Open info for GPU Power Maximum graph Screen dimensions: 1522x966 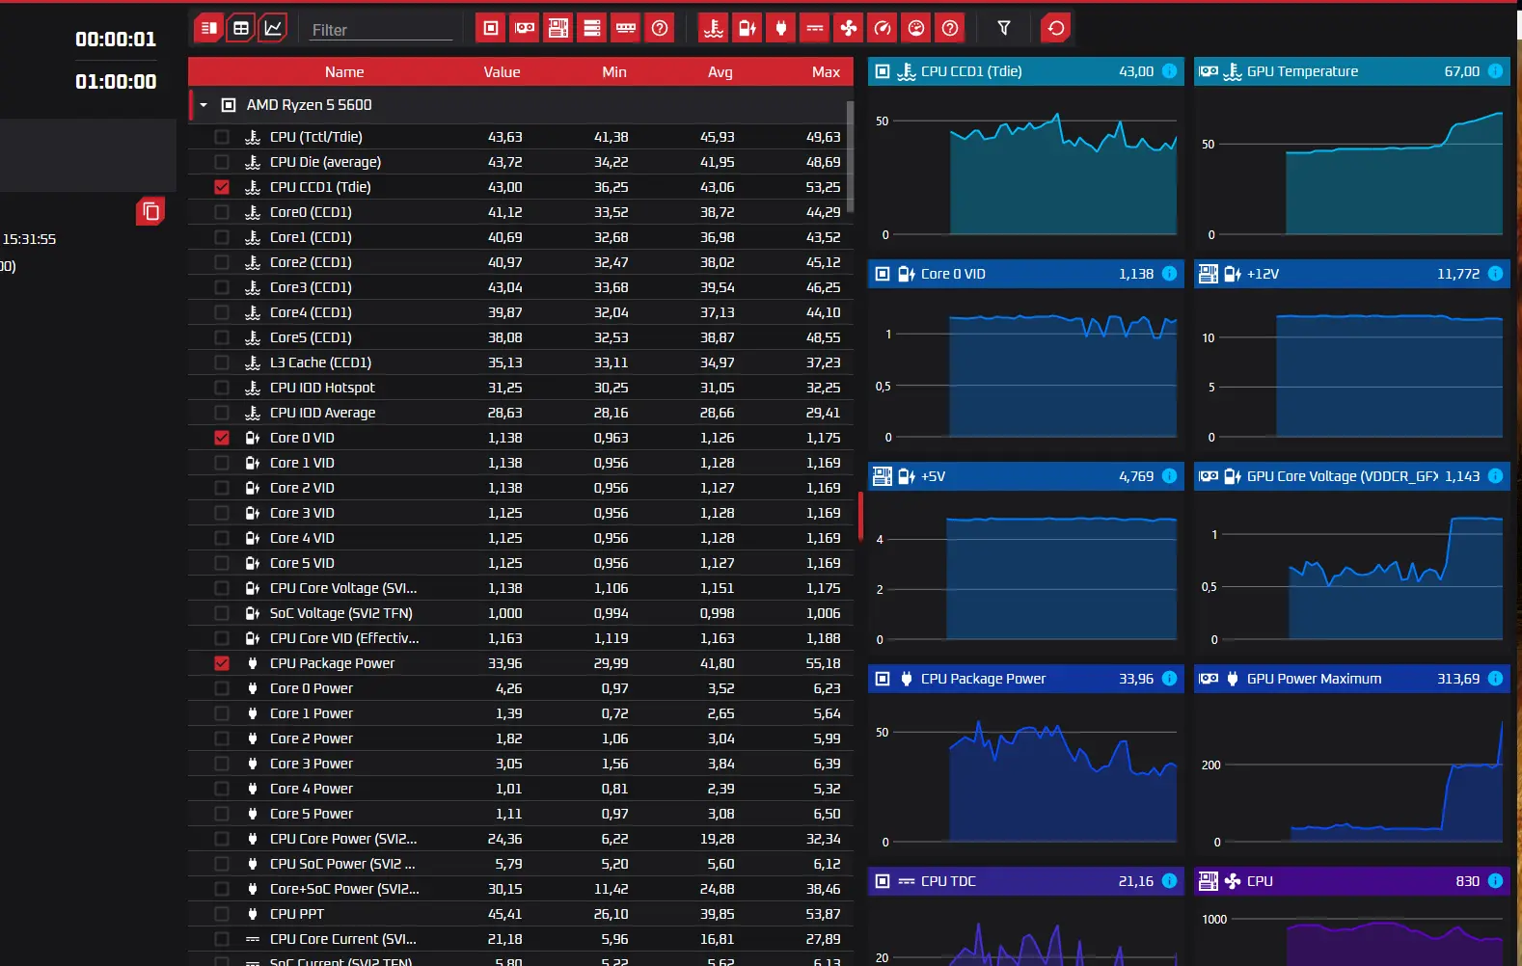coord(1495,679)
